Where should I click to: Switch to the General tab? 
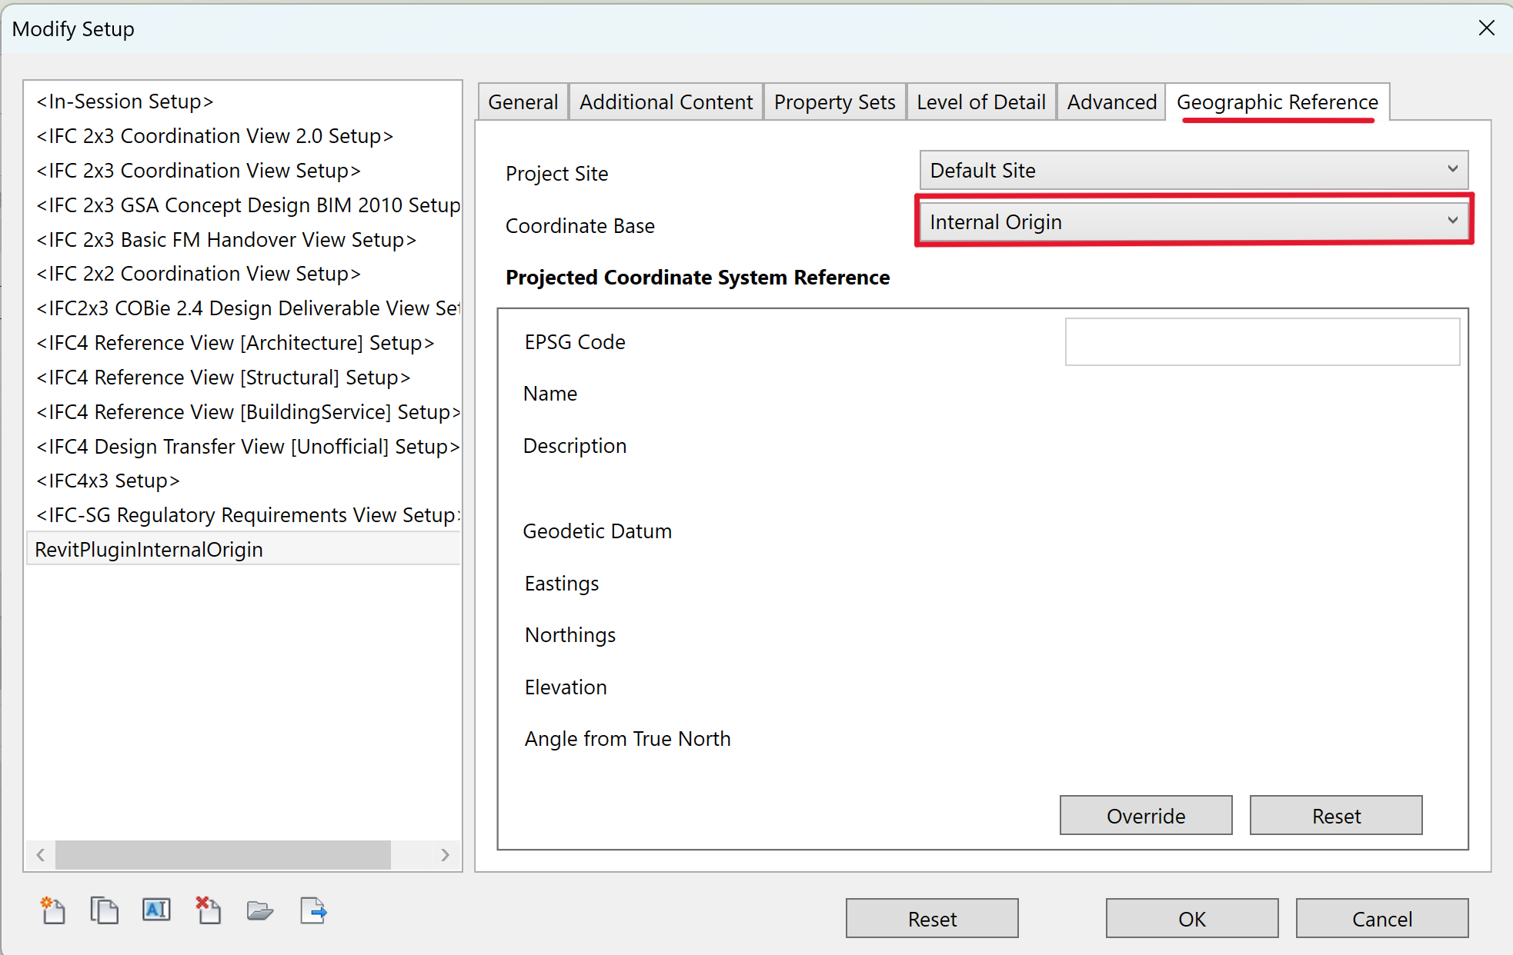tap(523, 102)
